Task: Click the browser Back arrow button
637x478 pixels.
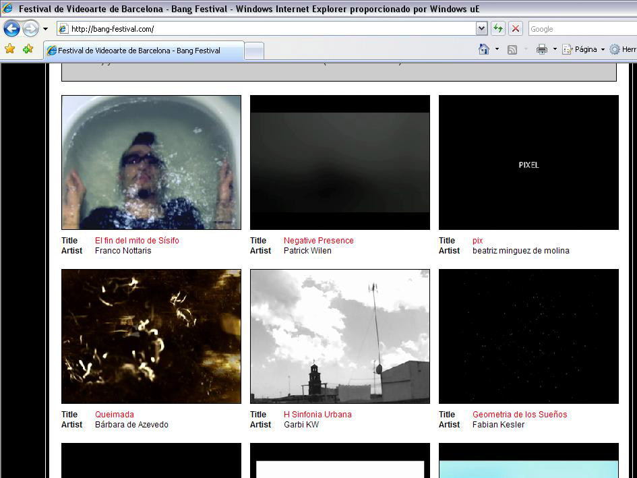Action: [11, 29]
